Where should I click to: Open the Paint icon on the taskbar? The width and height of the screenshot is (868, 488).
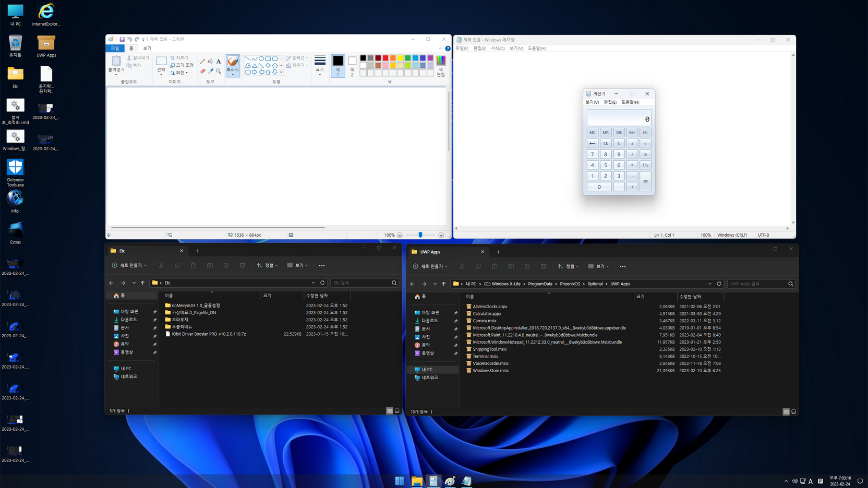[x=450, y=481]
